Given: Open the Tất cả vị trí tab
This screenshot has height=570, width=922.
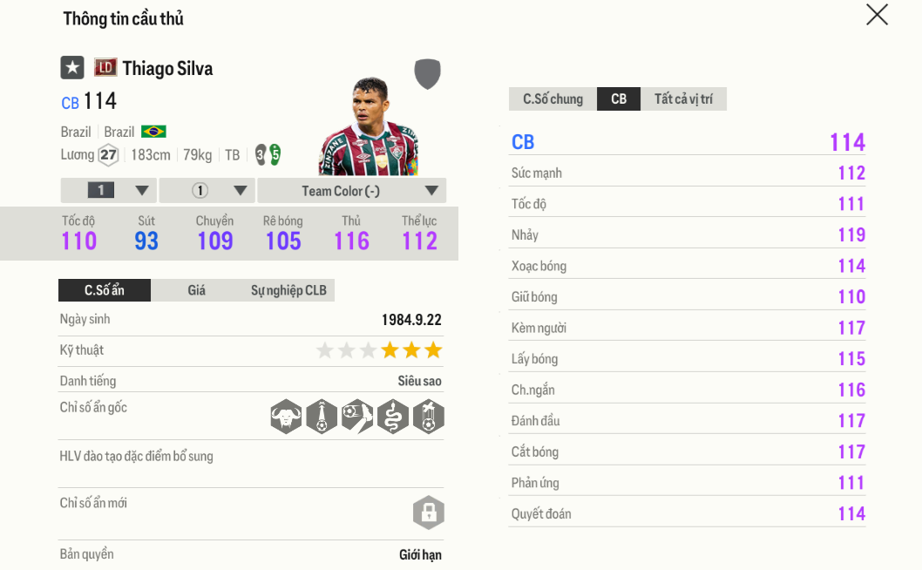Looking at the screenshot, I should [683, 98].
